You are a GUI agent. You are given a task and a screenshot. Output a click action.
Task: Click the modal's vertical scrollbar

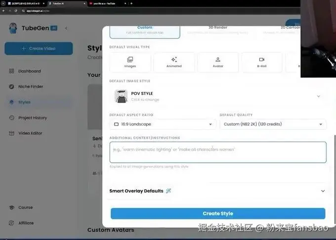335,180
